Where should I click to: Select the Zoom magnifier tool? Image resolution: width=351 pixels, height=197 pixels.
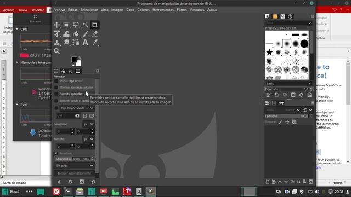coord(57,51)
